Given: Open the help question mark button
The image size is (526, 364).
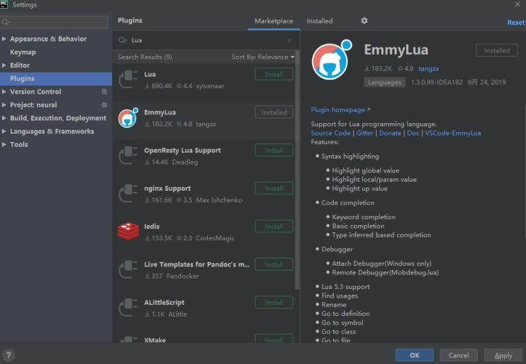Looking at the screenshot, I should (x=9, y=355).
